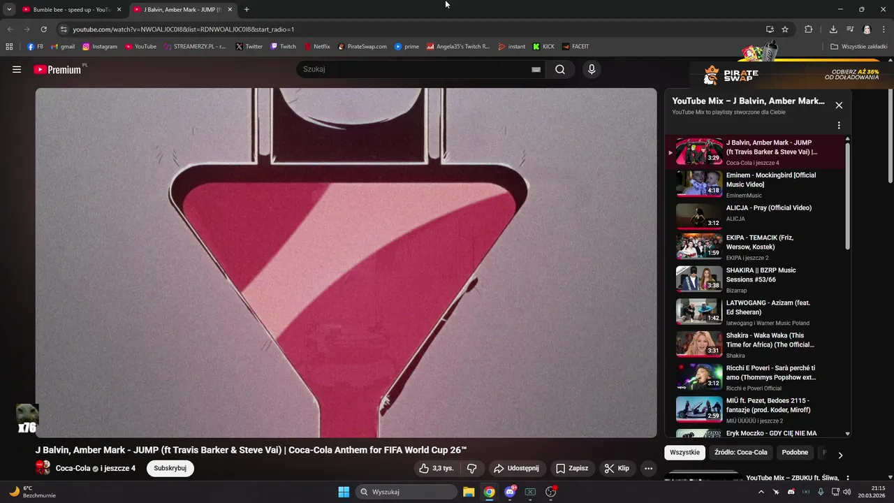Click the Subskrybuj button
894x503 pixels.
170,468
